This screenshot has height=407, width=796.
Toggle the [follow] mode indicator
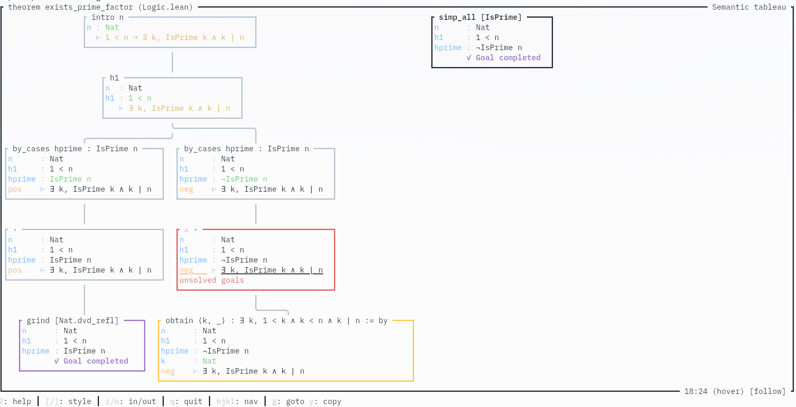[x=767, y=391]
